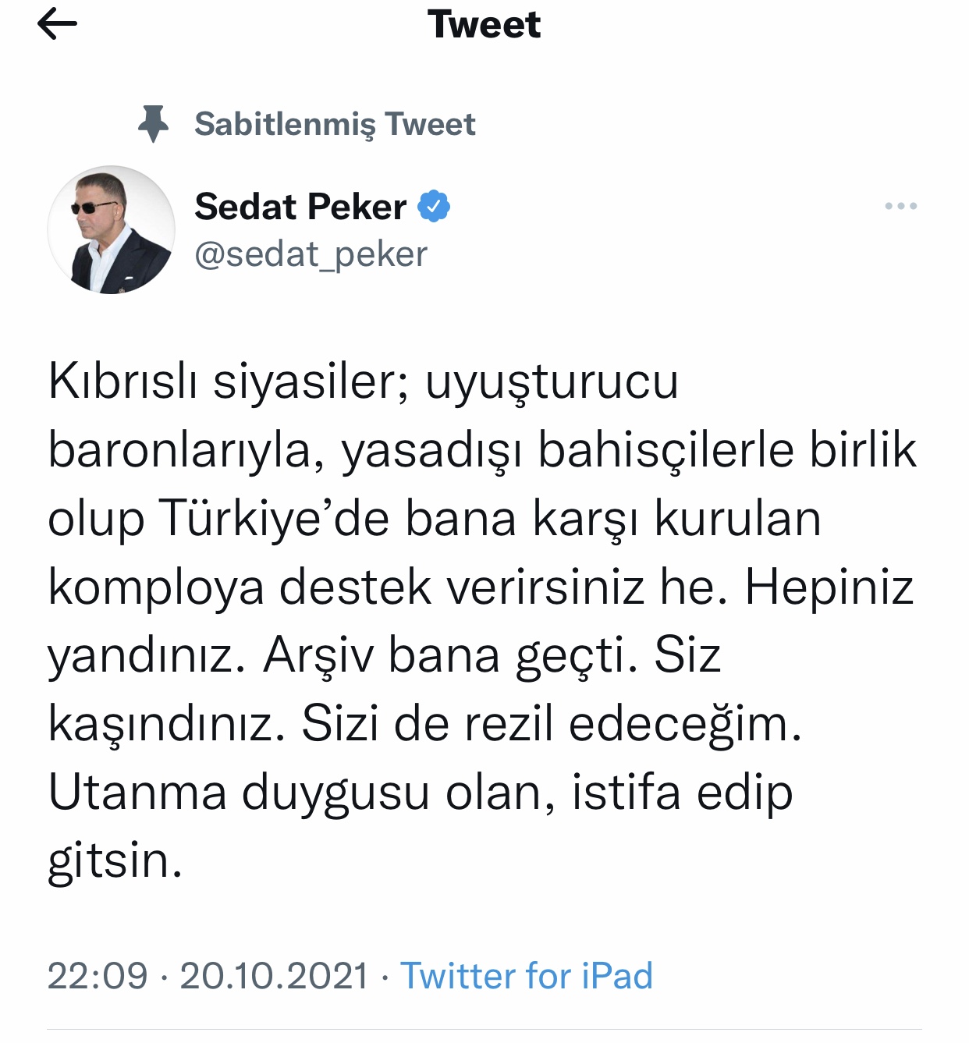This screenshot has width=969, height=1043.
Task: Click the 22:09 timestamp
Action: coord(98,976)
